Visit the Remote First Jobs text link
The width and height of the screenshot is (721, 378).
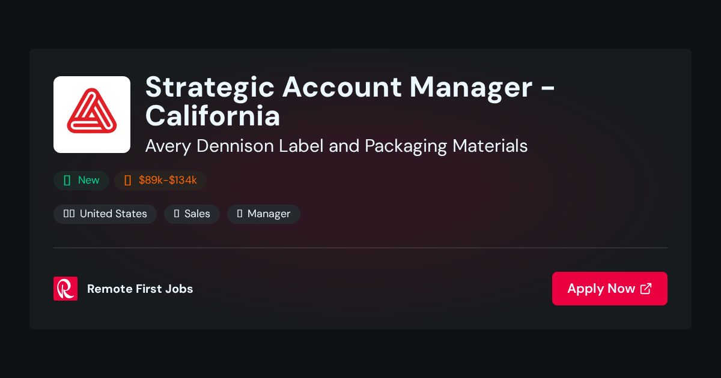140,289
